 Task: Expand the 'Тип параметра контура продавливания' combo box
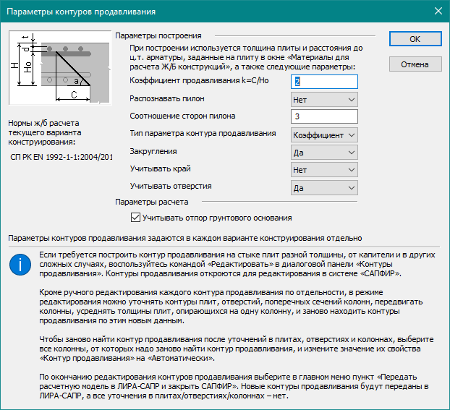[324, 134]
